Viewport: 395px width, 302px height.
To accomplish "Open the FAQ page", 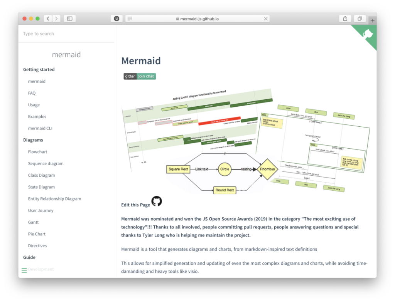I will 32,93.
